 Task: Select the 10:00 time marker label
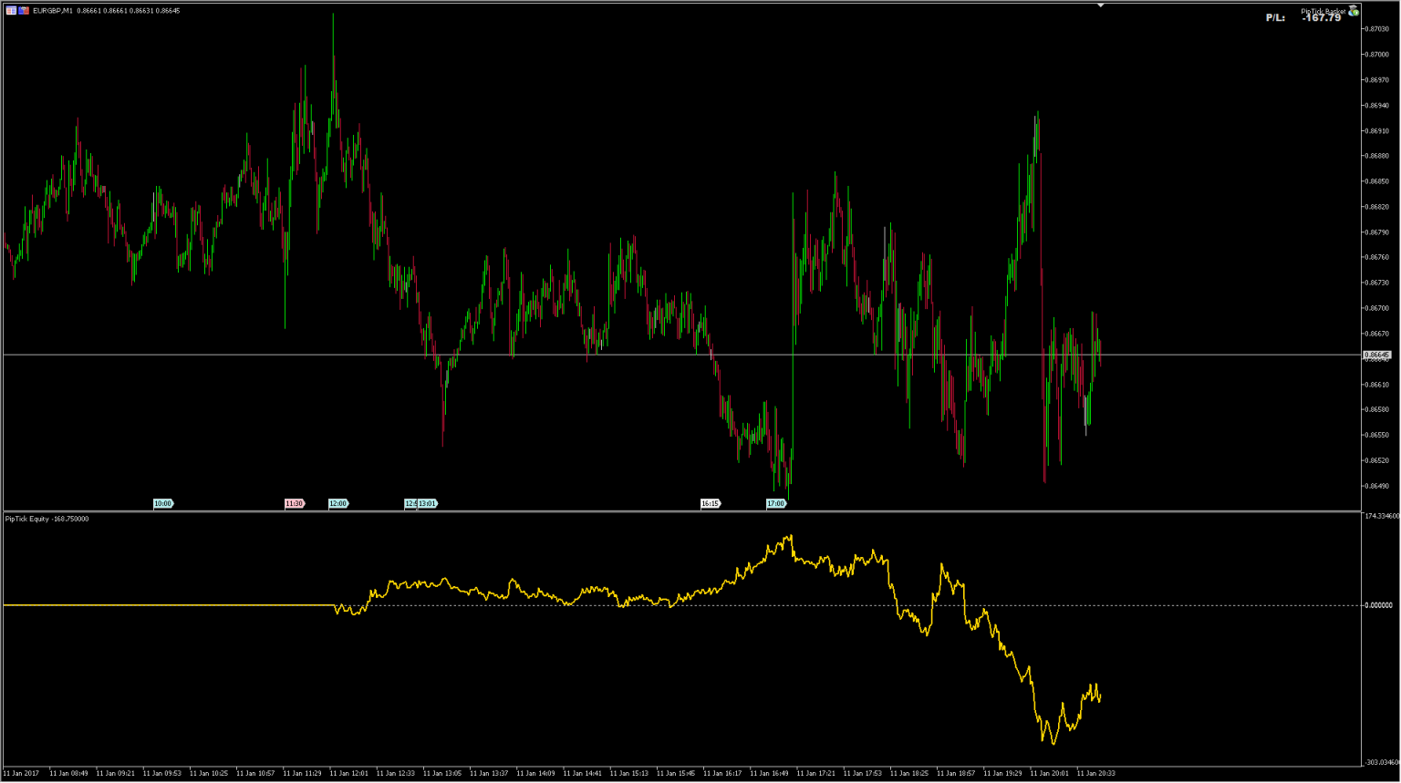[x=162, y=503]
